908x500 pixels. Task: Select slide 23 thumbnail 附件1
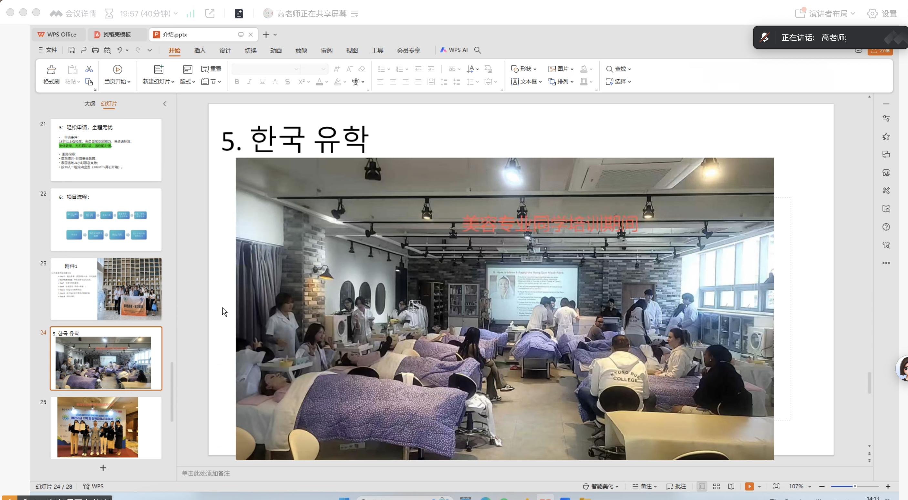(106, 289)
